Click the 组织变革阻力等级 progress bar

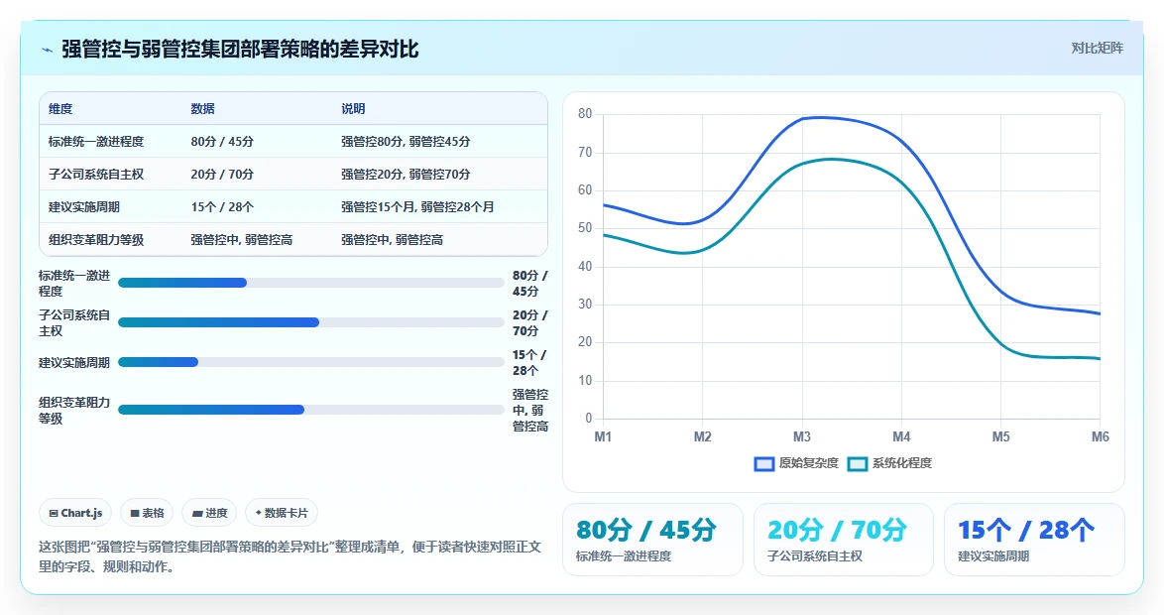311,410
